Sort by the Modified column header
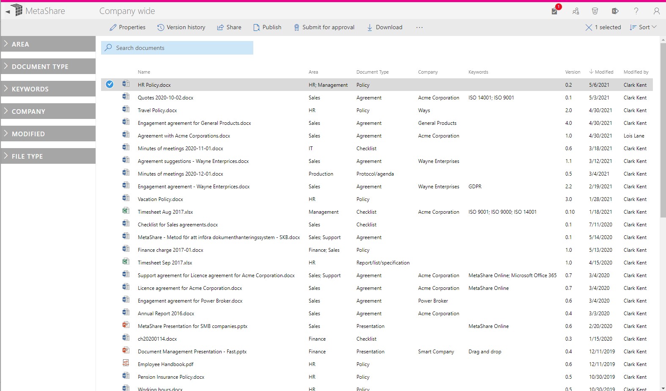 click(x=601, y=72)
